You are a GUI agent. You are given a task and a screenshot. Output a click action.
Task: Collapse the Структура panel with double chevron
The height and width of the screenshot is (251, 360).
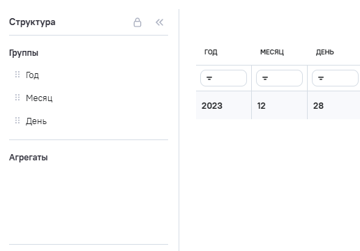(160, 22)
